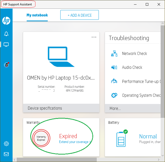Click the Operating System Check gear icon
165x162 pixels.
(x=114, y=95)
